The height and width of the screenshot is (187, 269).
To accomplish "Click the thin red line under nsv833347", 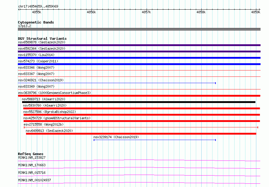I will 139,76.
